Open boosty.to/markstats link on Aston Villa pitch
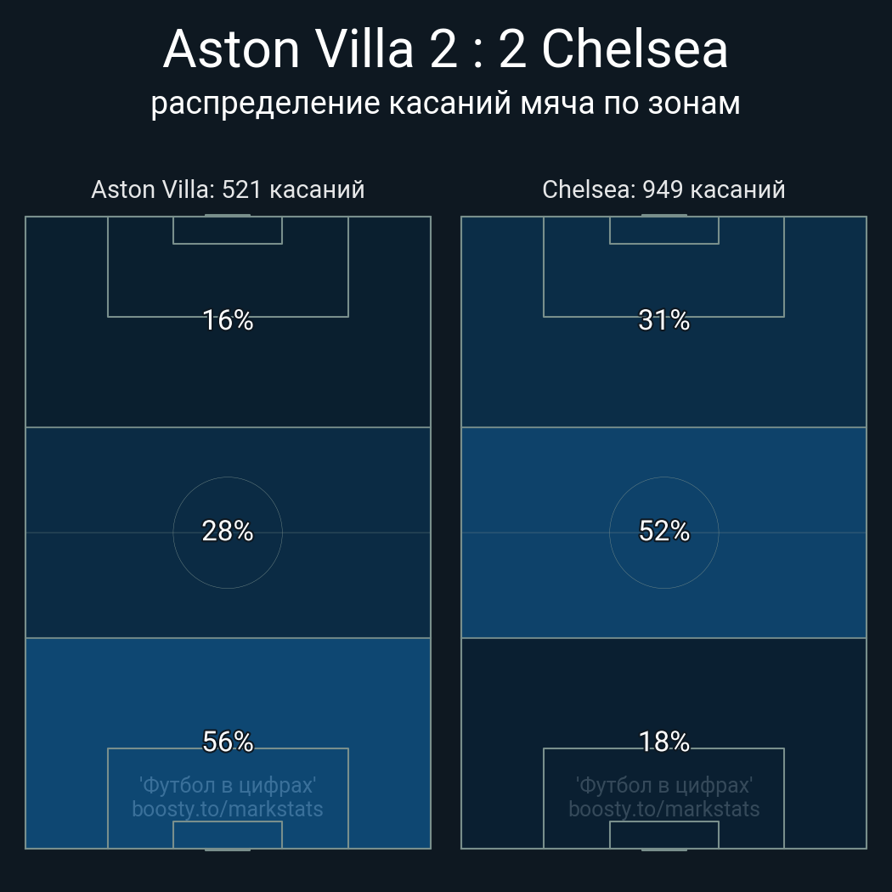This screenshot has width=892, height=892. tap(228, 809)
